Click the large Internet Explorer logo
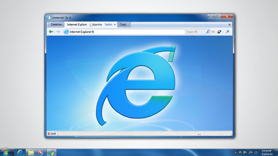Screen dimensions: 278x156 [x=136, y=85]
